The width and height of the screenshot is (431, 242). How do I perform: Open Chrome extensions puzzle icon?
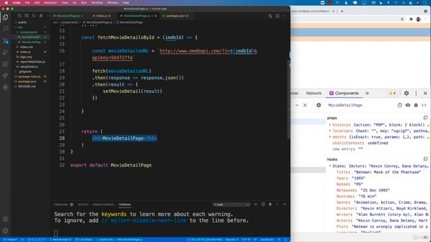tap(411, 19)
